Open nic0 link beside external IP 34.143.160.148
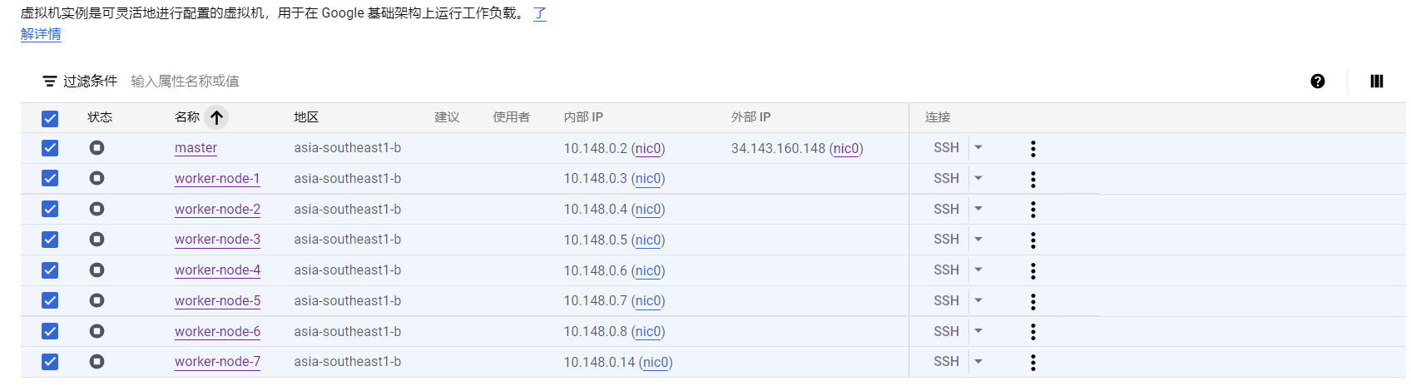Screen dimensions: 1411x391 846,148
